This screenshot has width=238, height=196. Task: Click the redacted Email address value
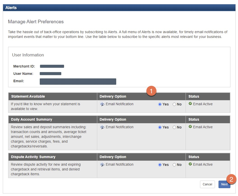78,81
